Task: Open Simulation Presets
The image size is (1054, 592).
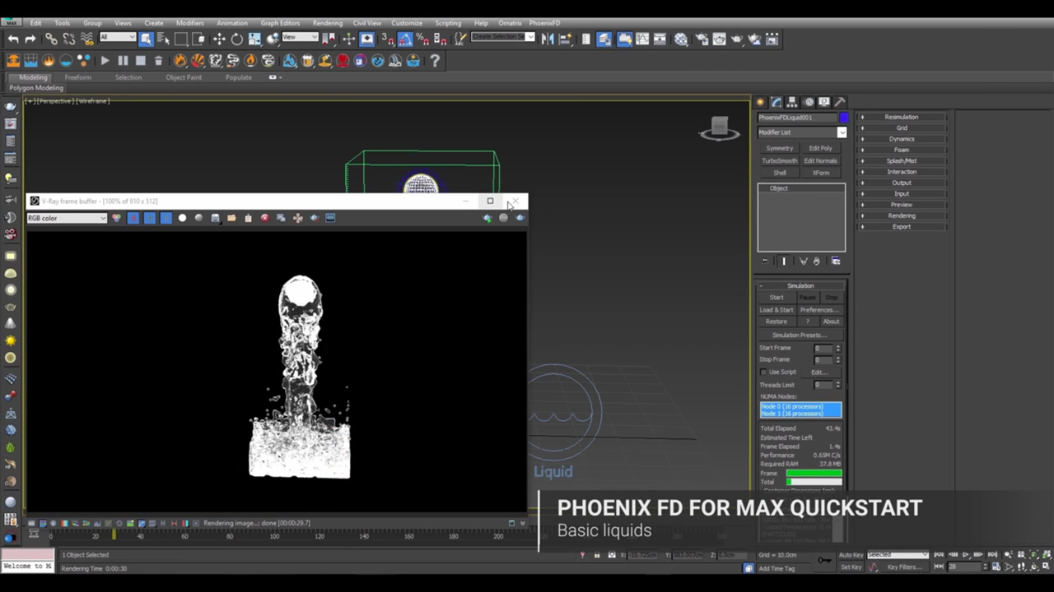Action: point(800,335)
